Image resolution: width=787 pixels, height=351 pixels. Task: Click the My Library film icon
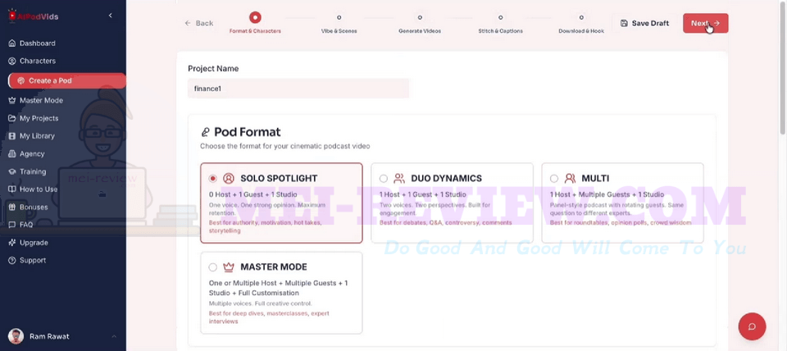pyautogui.click(x=12, y=135)
